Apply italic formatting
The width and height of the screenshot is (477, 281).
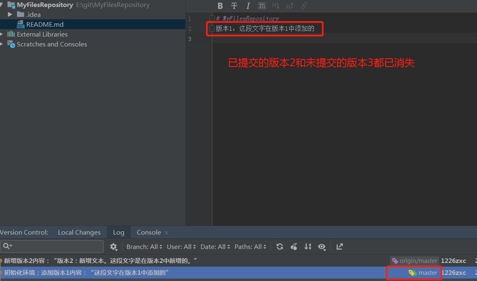tap(248, 6)
